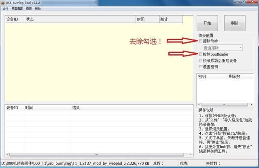
Task: Click the 统计 column header
Action: click(170, 19)
